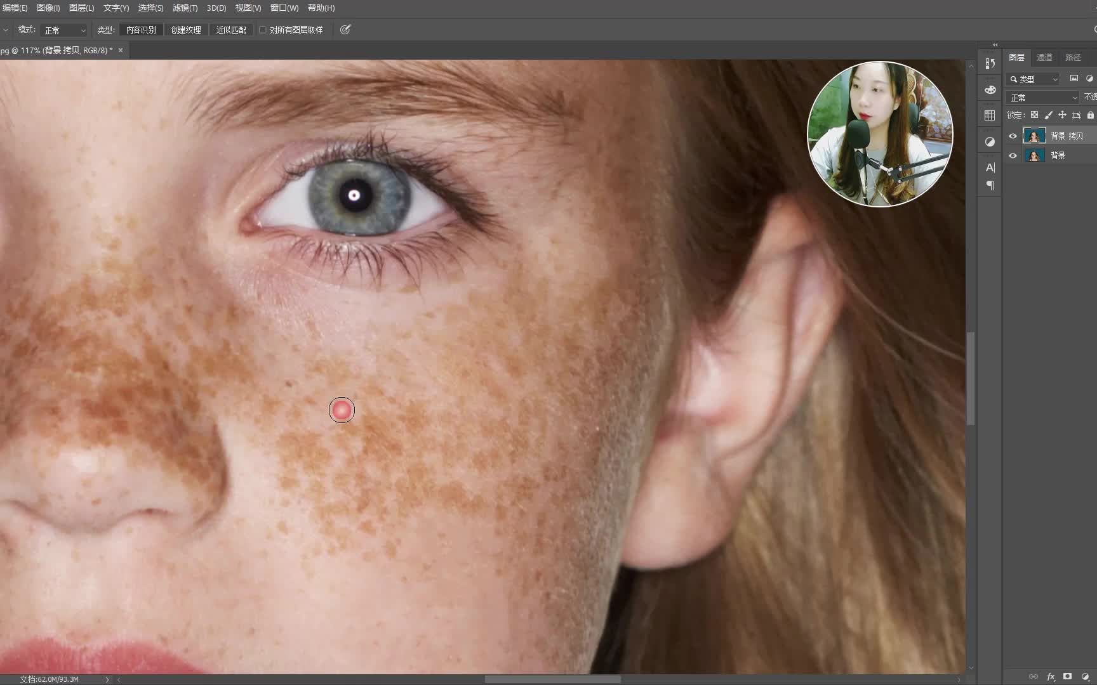Viewport: 1097px width, 685px height.
Task: Open the 图层(L) menu
Action: pos(81,8)
